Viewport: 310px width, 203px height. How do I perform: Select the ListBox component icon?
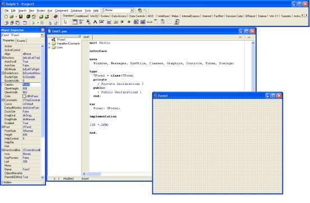pyautogui.click(x=136, y=22)
